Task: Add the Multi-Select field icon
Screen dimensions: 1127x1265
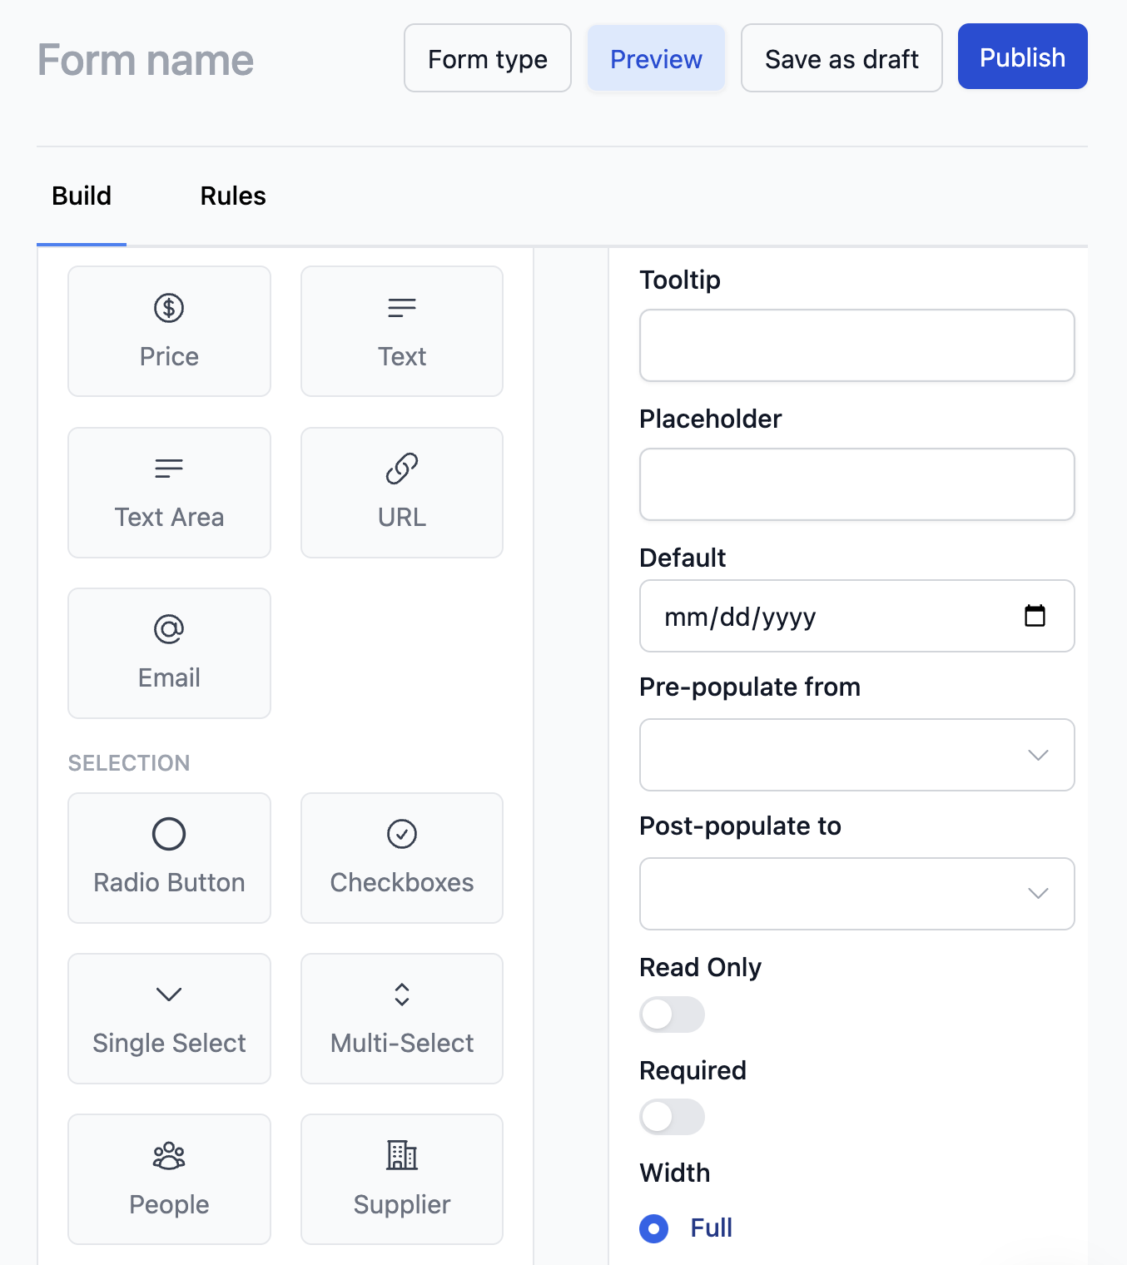Action: click(x=402, y=1019)
